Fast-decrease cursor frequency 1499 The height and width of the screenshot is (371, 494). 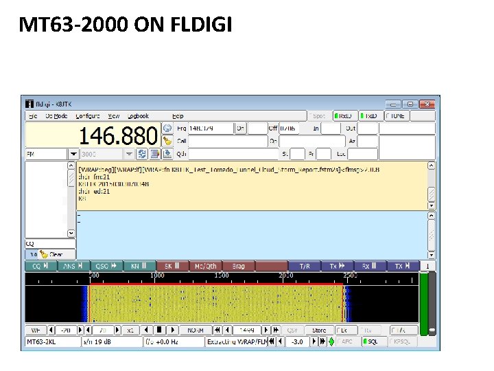coord(217,330)
